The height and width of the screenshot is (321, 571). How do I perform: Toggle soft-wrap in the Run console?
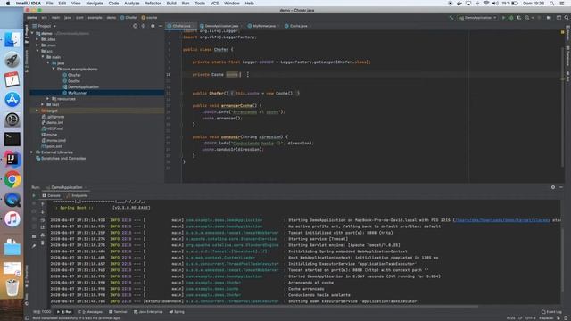[x=43, y=220]
